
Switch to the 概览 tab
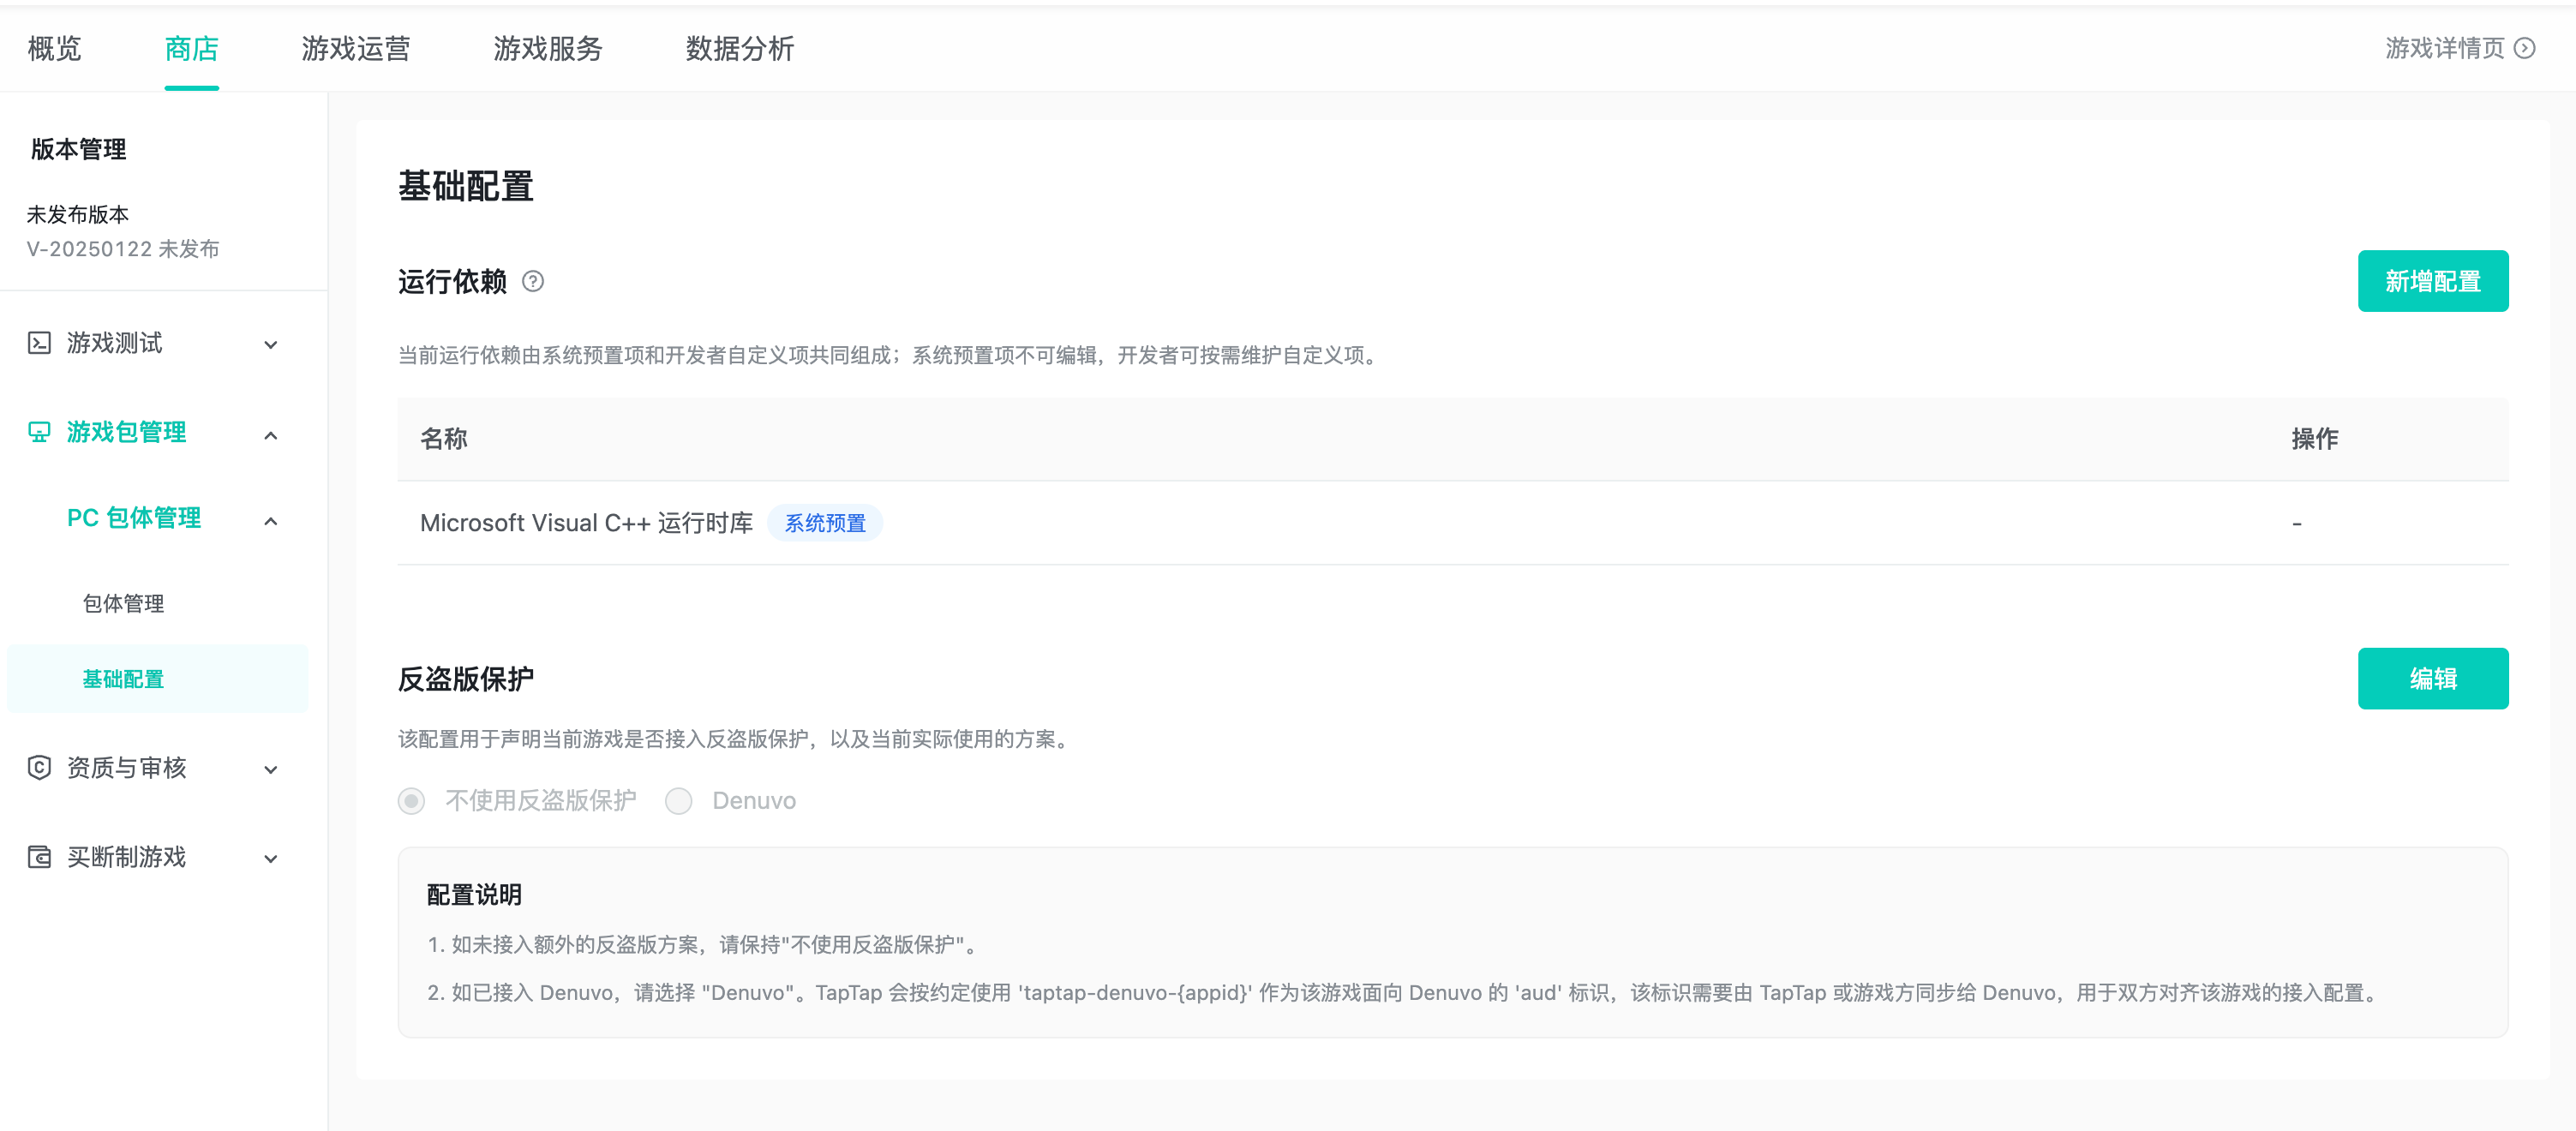click(54, 49)
